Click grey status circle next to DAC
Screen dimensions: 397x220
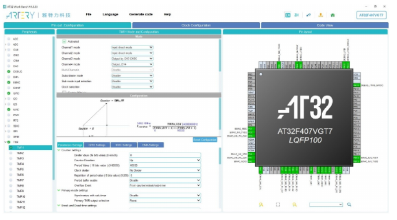(x=9, y=66)
